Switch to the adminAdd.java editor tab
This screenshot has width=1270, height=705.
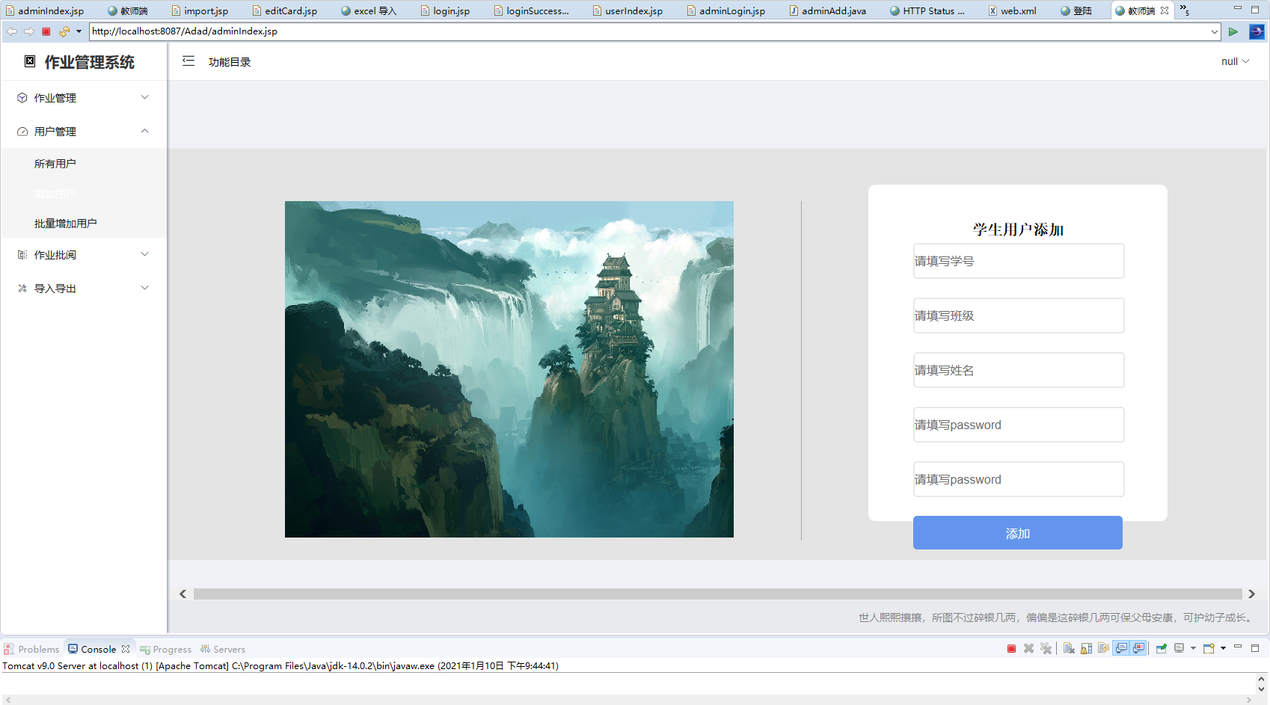click(x=828, y=10)
